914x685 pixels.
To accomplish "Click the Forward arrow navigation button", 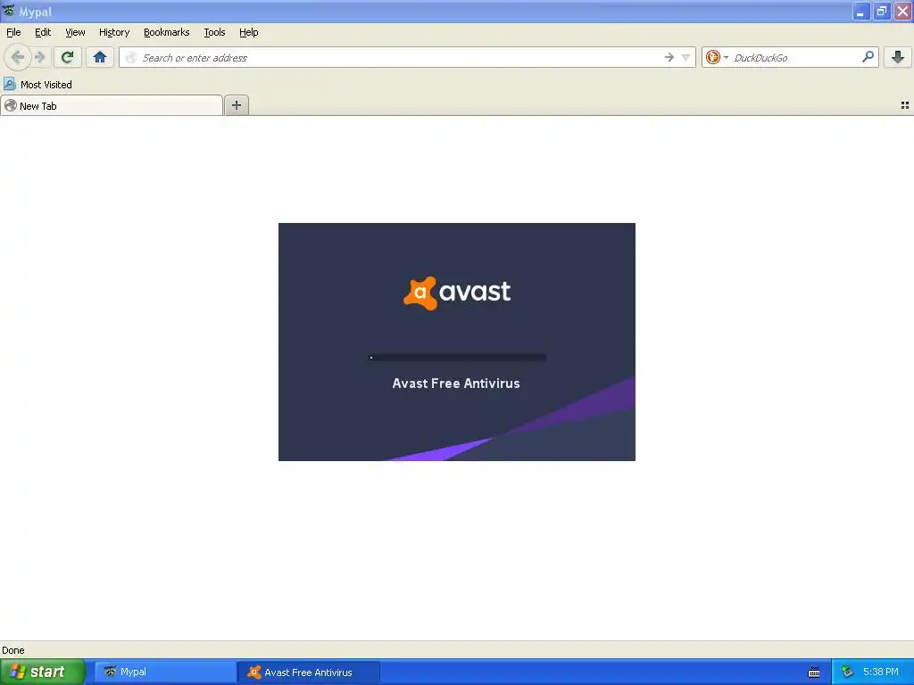I will pos(40,57).
